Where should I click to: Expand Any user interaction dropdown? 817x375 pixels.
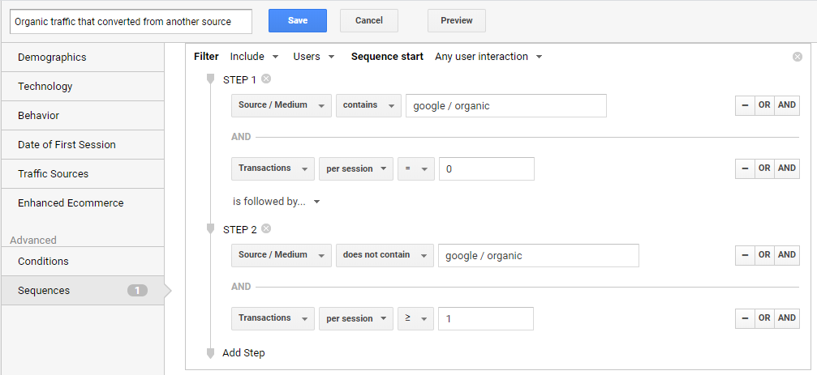tap(488, 57)
